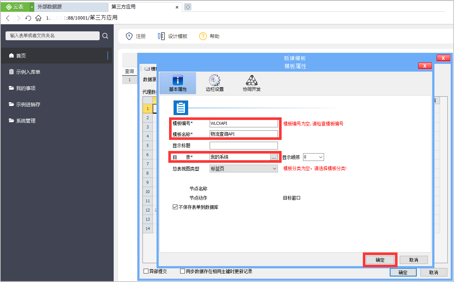
Task: Click 确定 in 新建模板 dialog
Action: (x=403, y=272)
